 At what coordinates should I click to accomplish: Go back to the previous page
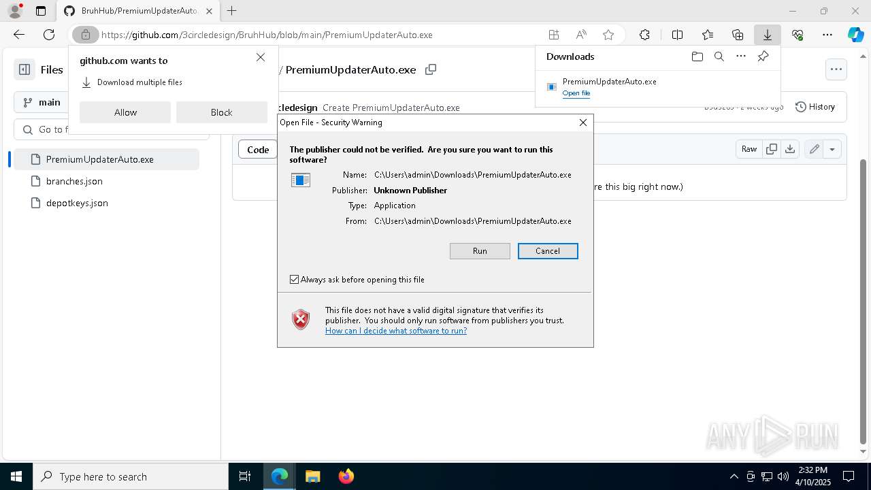pos(19,35)
